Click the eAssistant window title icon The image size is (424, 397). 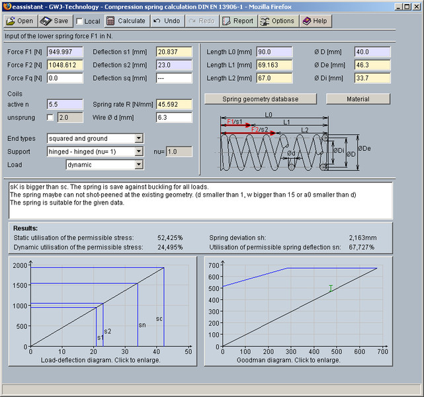6,6
